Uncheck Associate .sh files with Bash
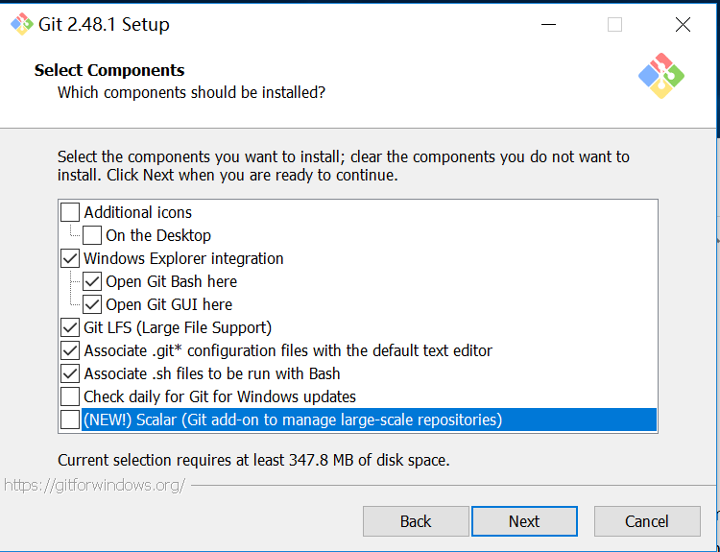720x552 pixels. coord(70,373)
